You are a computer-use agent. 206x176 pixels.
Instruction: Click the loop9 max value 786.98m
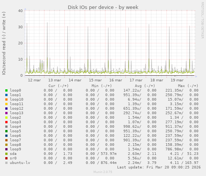tap(173, 149)
